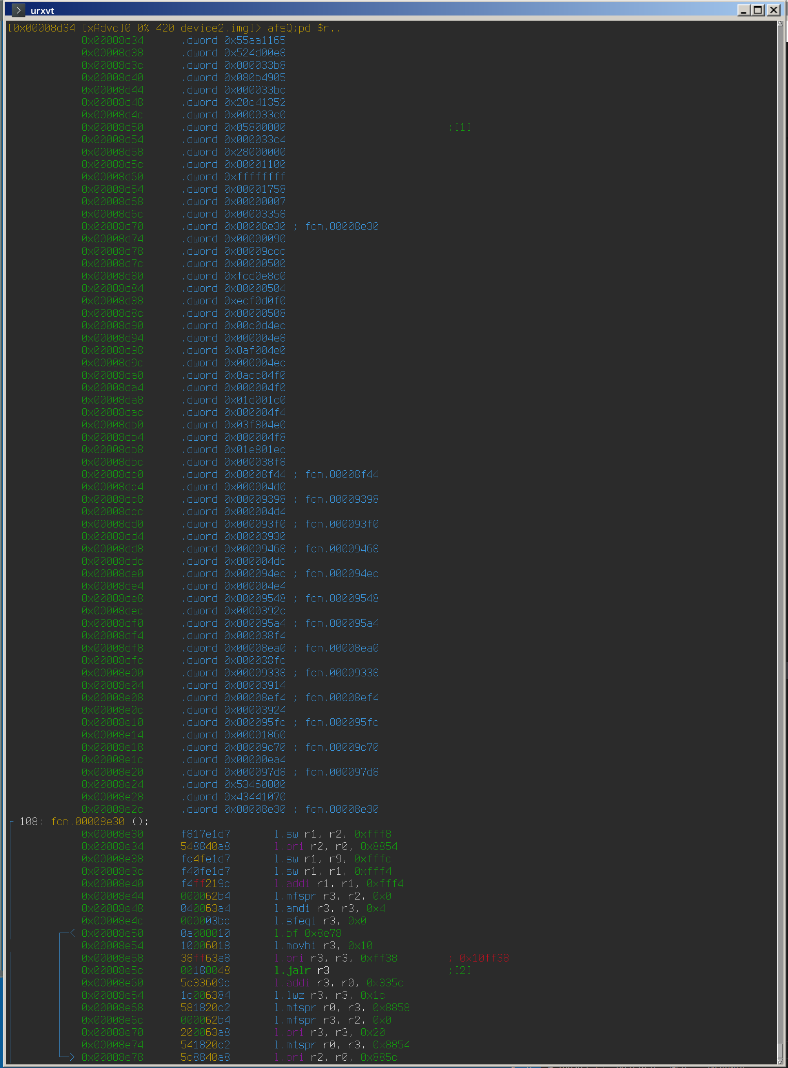Click instruction "l.movhi r3, 0x10"
The image size is (788, 1068).
point(323,946)
